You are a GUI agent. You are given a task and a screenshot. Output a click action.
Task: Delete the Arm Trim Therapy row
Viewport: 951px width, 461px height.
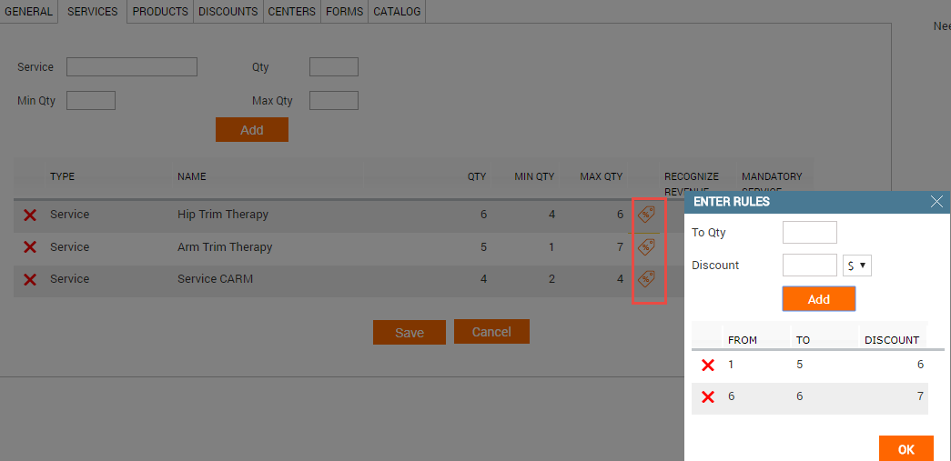click(30, 247)
